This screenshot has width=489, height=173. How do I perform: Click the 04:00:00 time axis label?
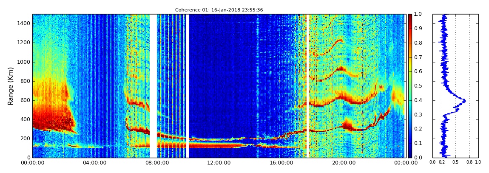click(94, 163)
